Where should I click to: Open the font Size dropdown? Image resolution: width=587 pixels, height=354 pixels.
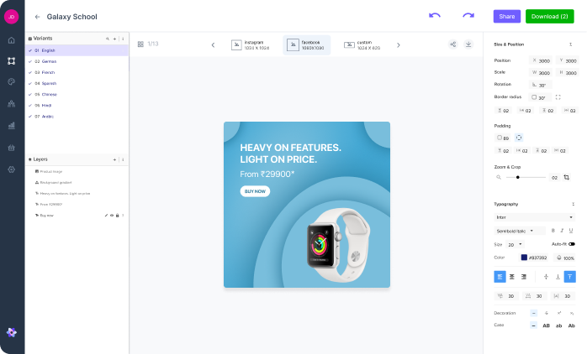point(516,245)
